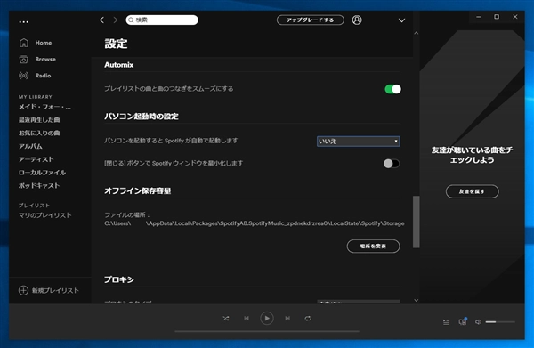The height and width of the screenshot is (348, 534).
Task: Open 最近再生した曲 in library
Action: point(39,120)
